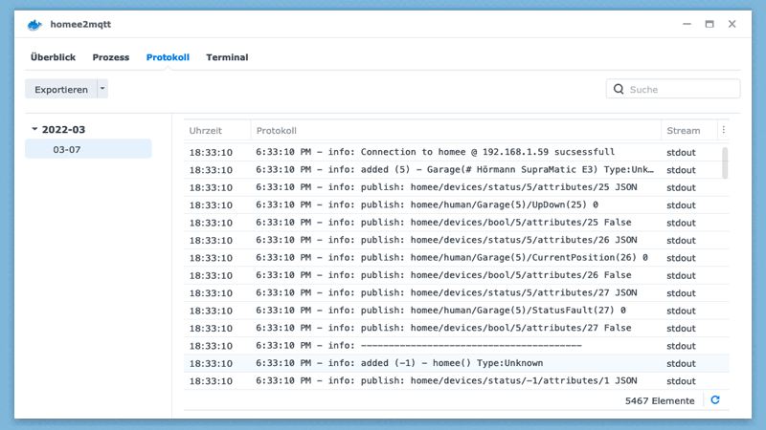Click the magnifier icon in search box
The image size is (766, 430).
pyautogui.click(x=619, y=89)
